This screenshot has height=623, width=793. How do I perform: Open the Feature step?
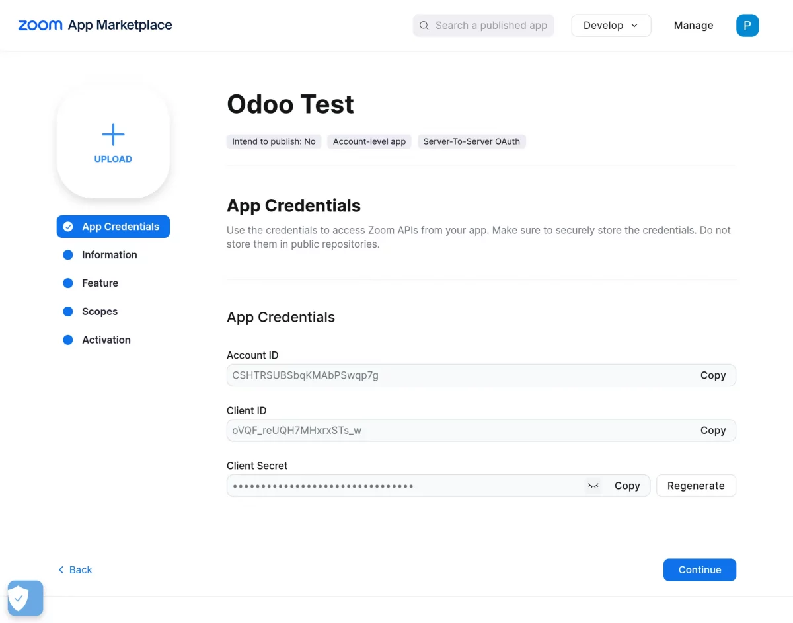tap(100, 283)
